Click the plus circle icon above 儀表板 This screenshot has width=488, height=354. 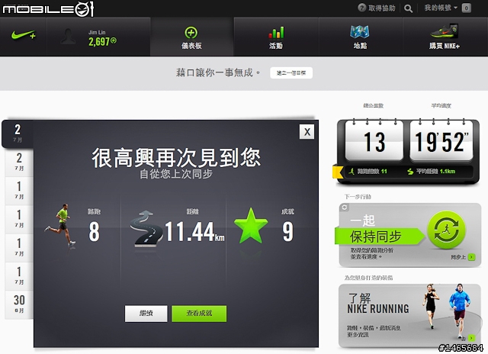pos(191,33)
